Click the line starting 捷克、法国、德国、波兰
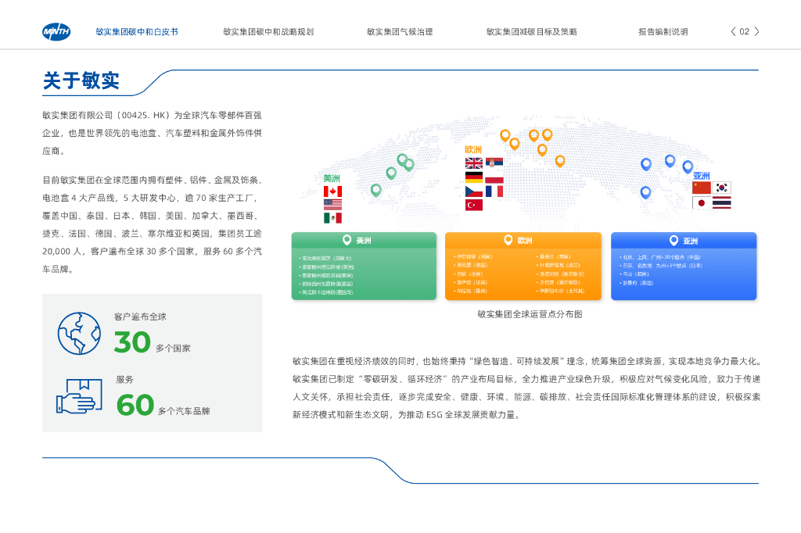Viewport: 801px width, 533px height. 153,234
